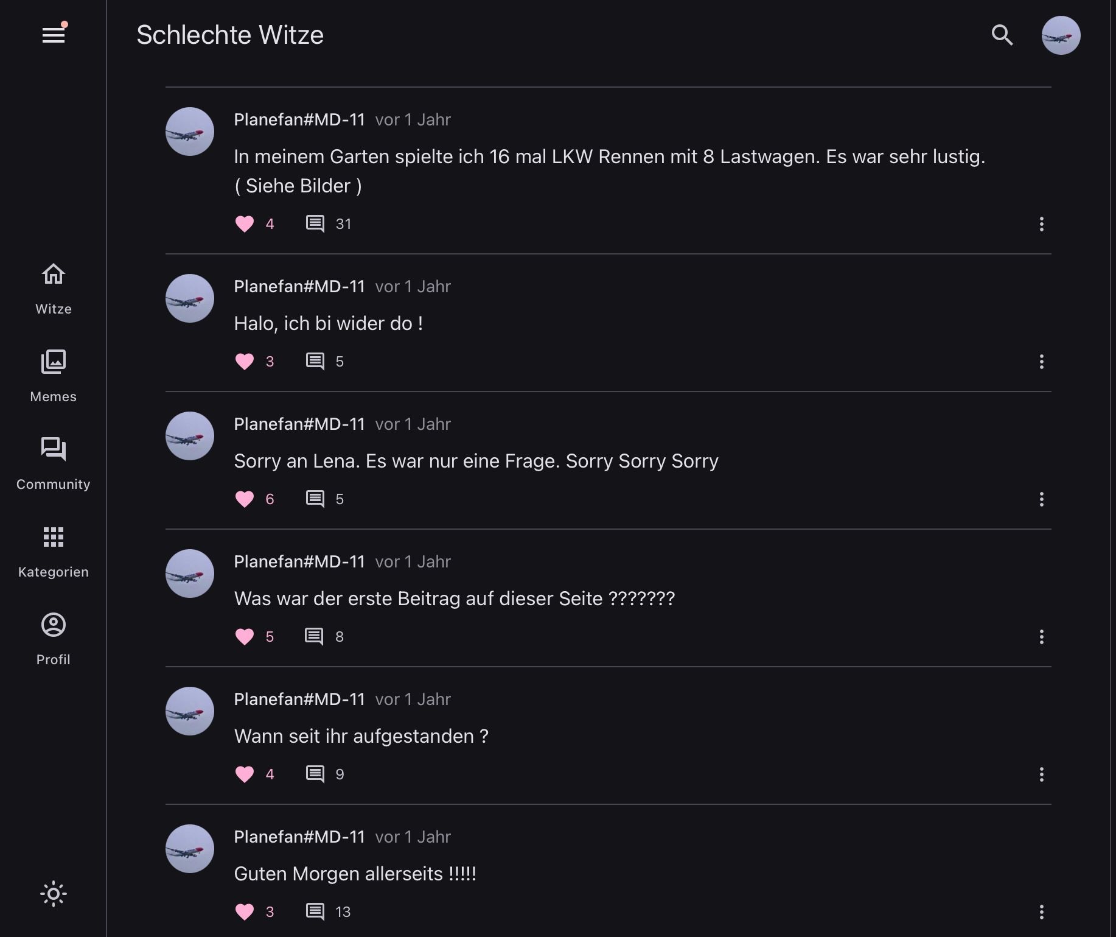The width and height of the screenshot is (1116, 937).
Task: Open the Kategorien grid view
Action: pos(54,551)
